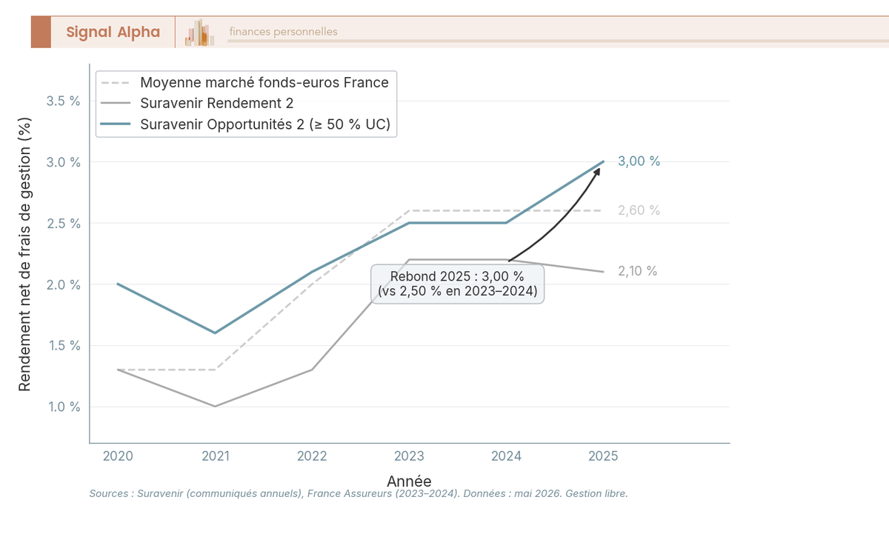Click the '3,00 %' end-of-line label
Viewport: 889px width, 534px height.
click(639, 161)
